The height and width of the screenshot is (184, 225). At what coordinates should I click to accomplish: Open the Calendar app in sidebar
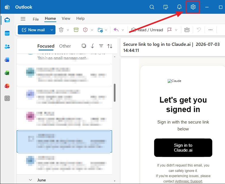[7, 33]
